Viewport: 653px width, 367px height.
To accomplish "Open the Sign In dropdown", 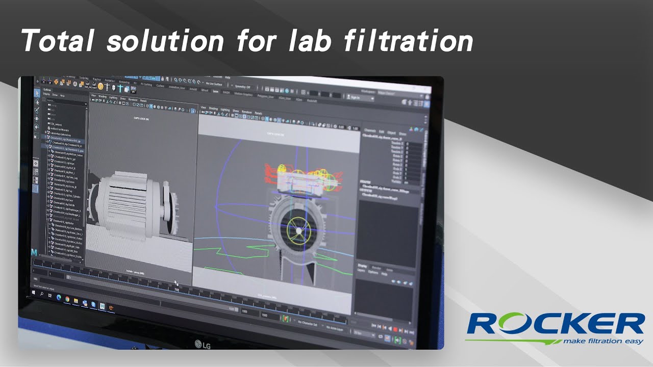I will point(360,98).
